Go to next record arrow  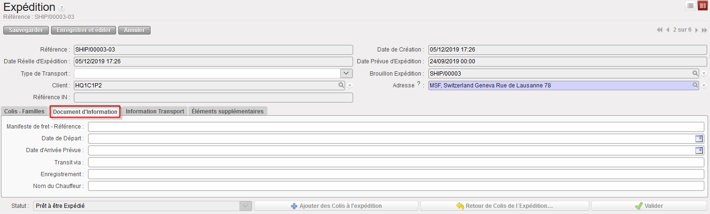(696, 30)
